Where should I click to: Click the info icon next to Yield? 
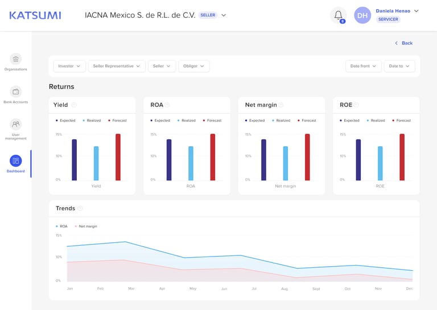pos(74,105)
